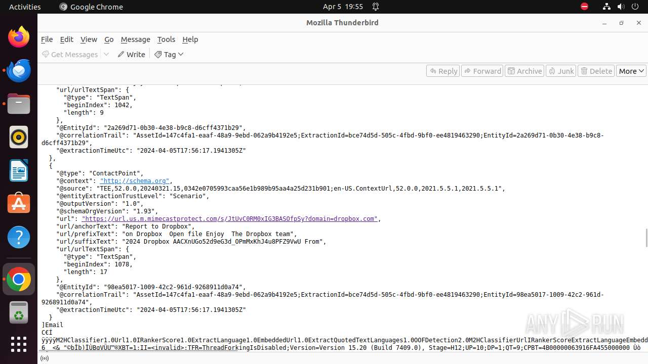Click the "]Email" text line
This screenshot has width=648, height=364.
tap(53, 325)
